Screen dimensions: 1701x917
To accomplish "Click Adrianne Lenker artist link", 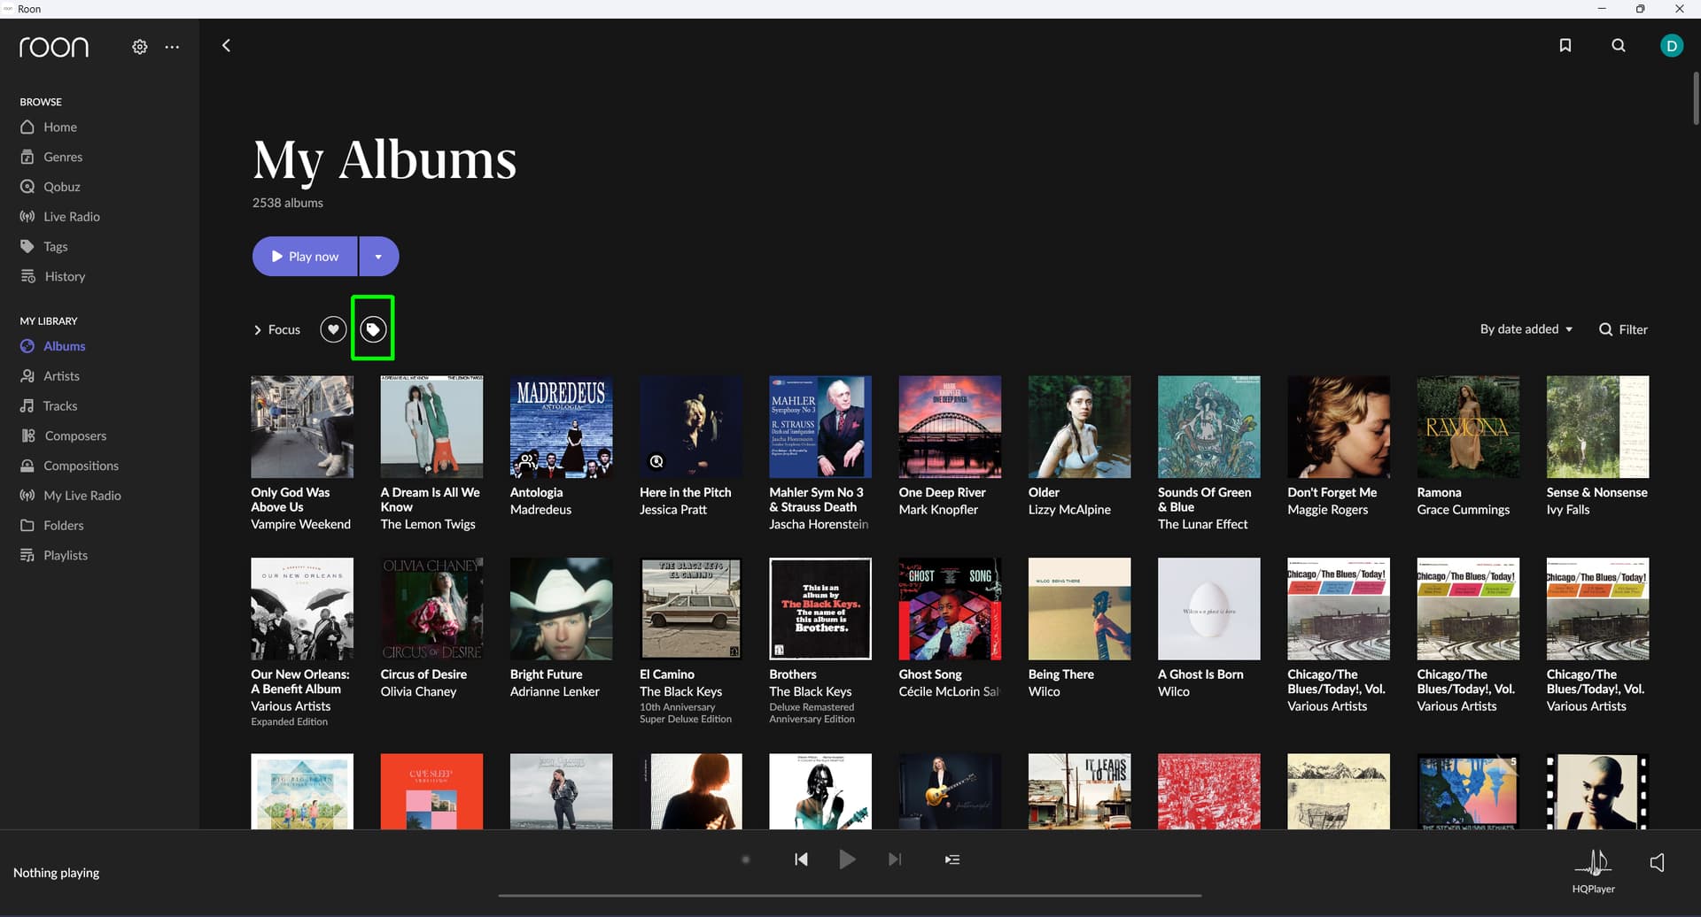I will (555, 691).
